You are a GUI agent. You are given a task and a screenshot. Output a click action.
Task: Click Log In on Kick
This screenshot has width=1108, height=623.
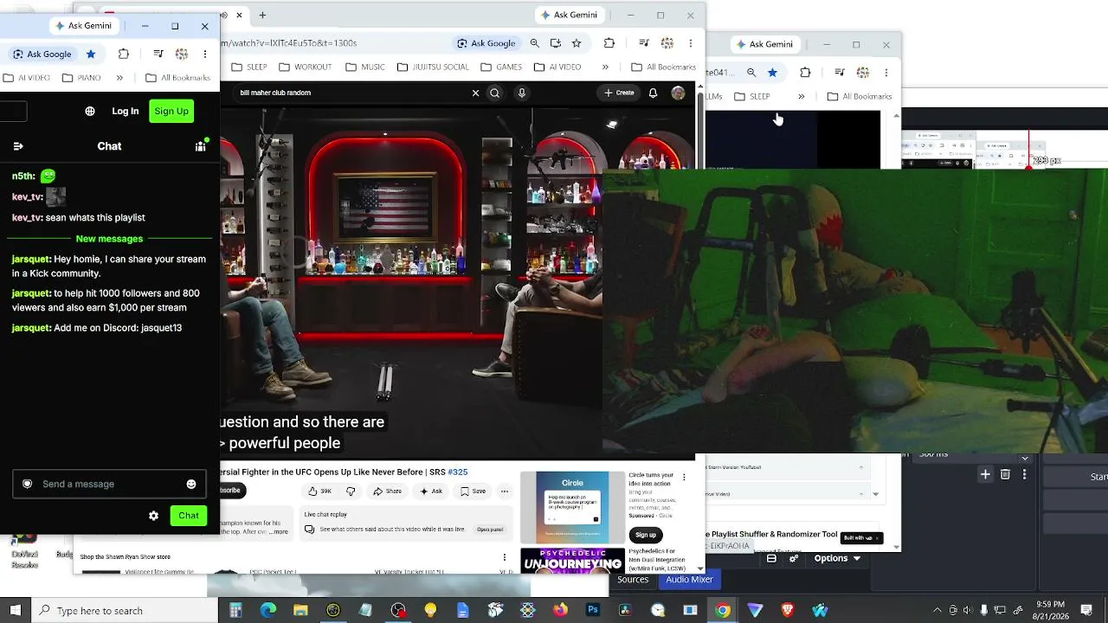pos(126,111)
